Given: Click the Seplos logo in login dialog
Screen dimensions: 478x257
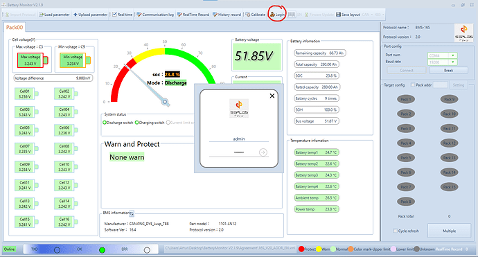Looking at the screenshot, I should coord(239,108).
